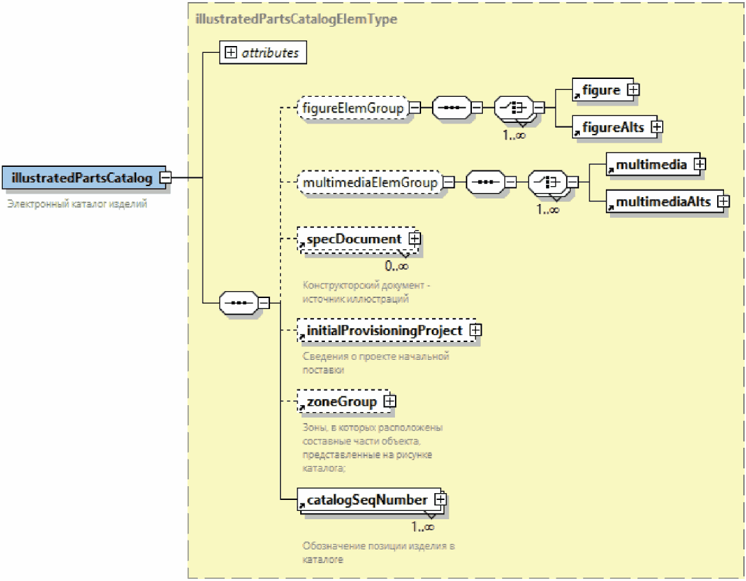This screenshot has height=581, width=746.
Task: Select the sequence icon after multimediaElemGroup
Action: (485, 183)
